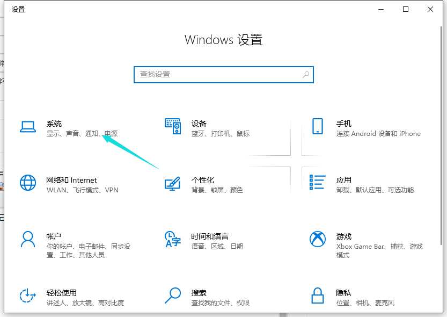The width and height of the screenshot is (447, 317).
Task: Open the 系统 settings label
Action: [x=54, y=124]
